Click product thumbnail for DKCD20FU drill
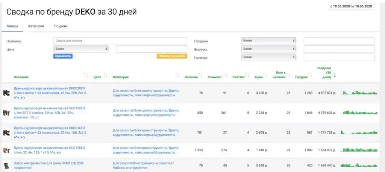The height and width of the screenshot is (172, 385). click(x=6, y=93)
